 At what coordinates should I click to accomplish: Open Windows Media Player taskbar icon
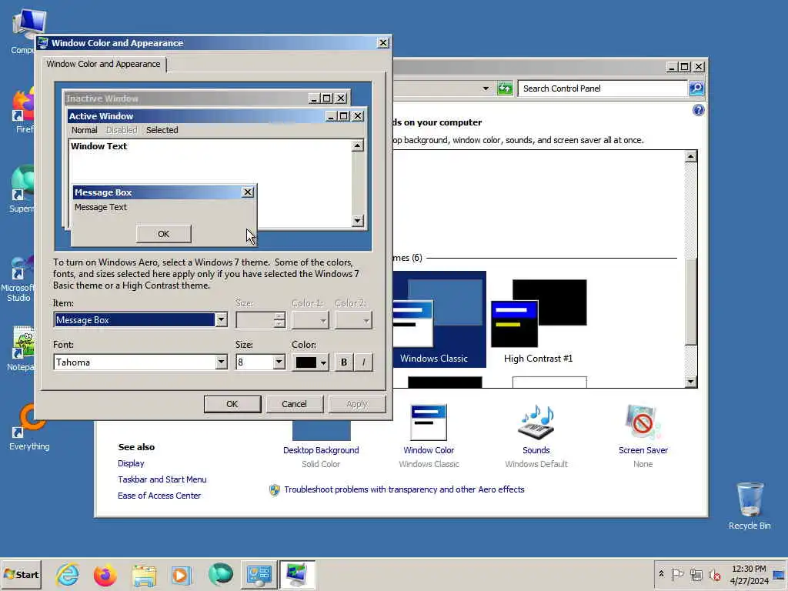tap(182, 574)
